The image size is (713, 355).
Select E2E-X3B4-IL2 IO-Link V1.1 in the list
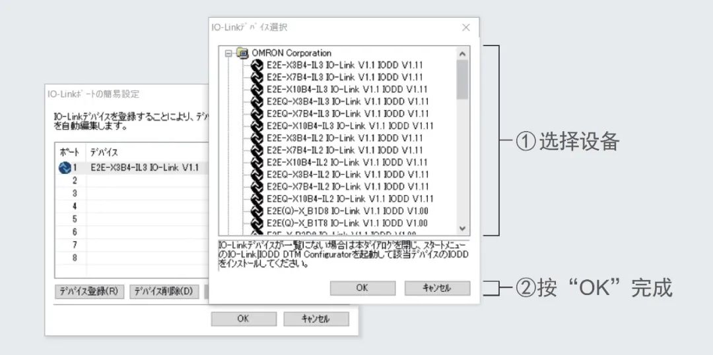point(345,138)
